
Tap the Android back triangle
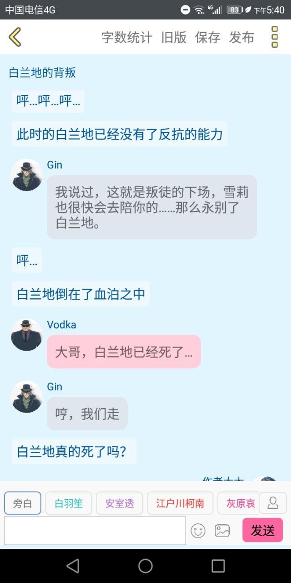click(73, 566)
